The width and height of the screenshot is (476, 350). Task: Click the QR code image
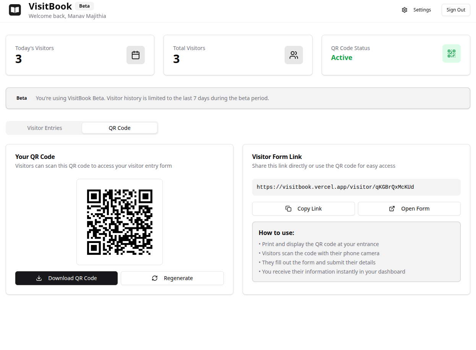120,222
